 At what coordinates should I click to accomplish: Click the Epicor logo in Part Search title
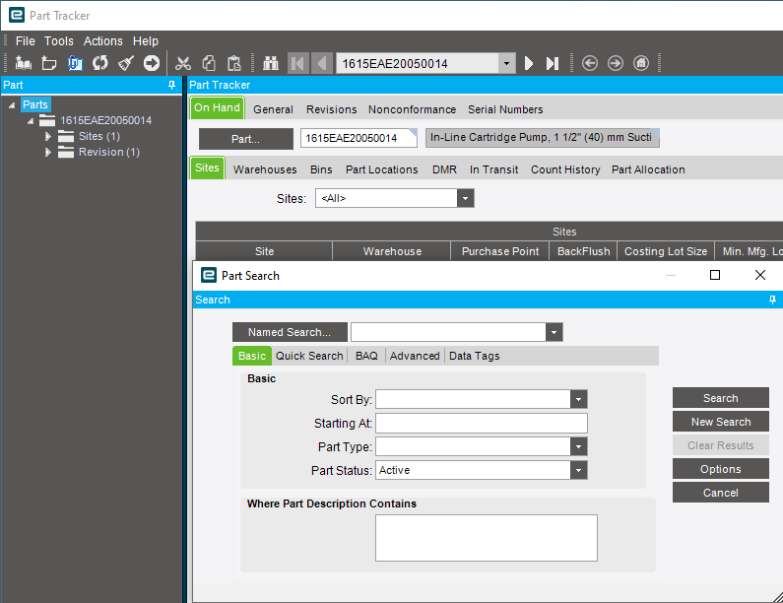click(209, 275)
